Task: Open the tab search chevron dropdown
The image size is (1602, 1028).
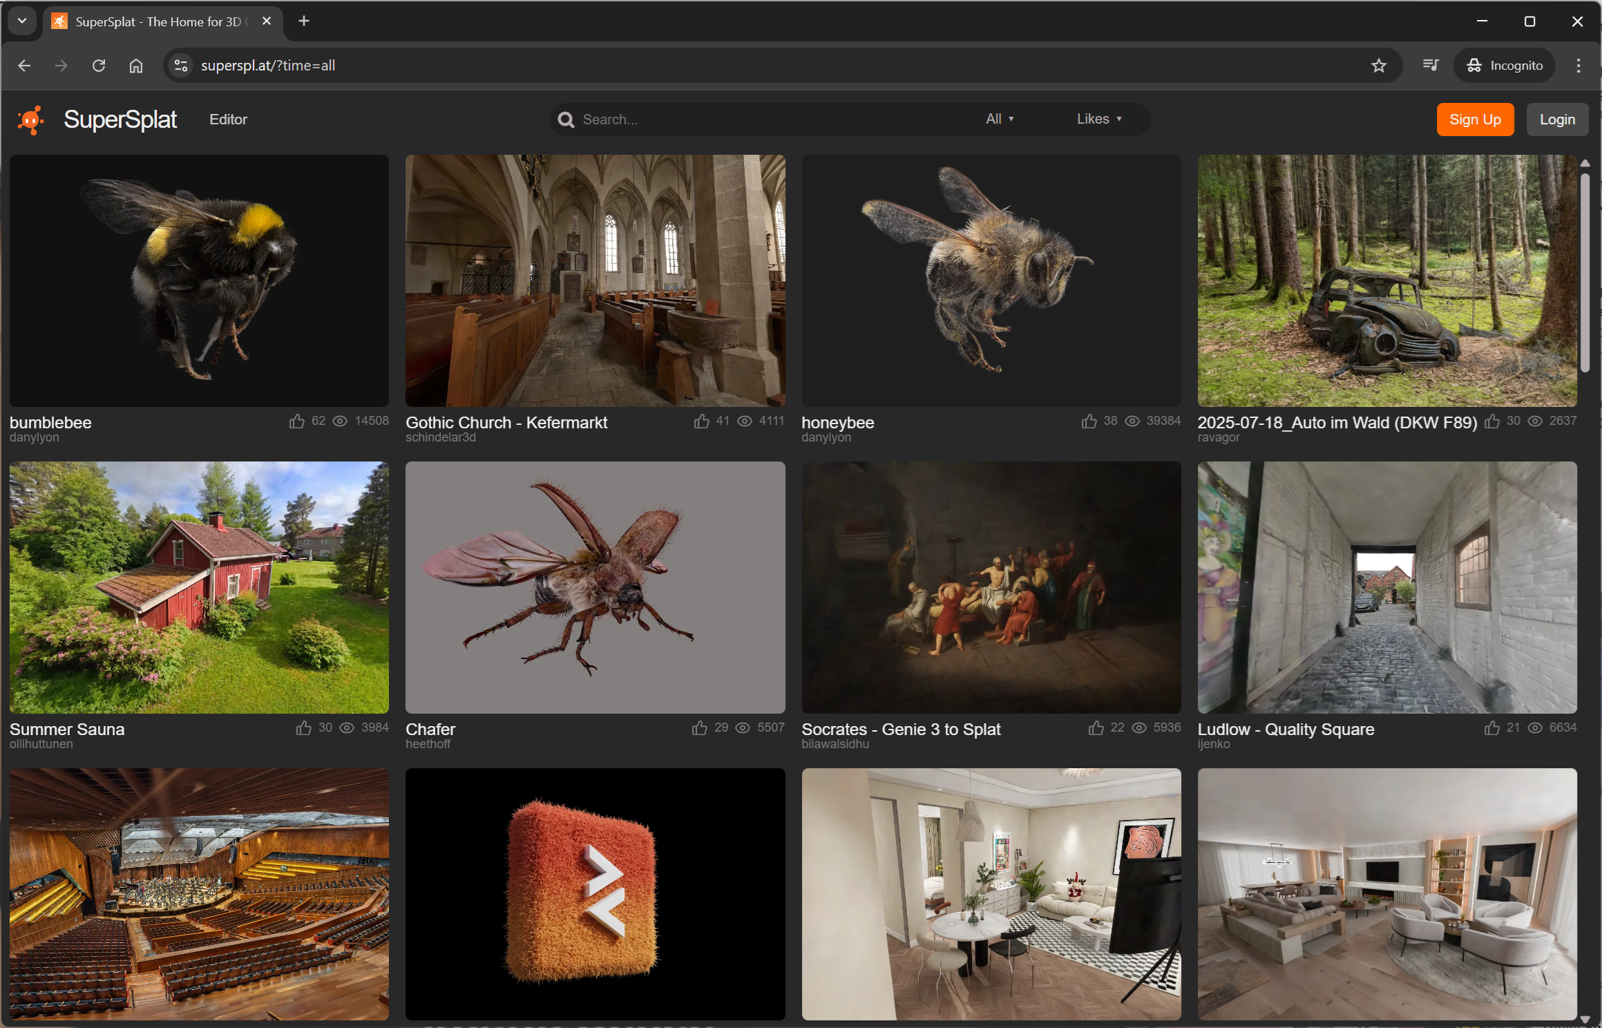Action: pos(22,21)
